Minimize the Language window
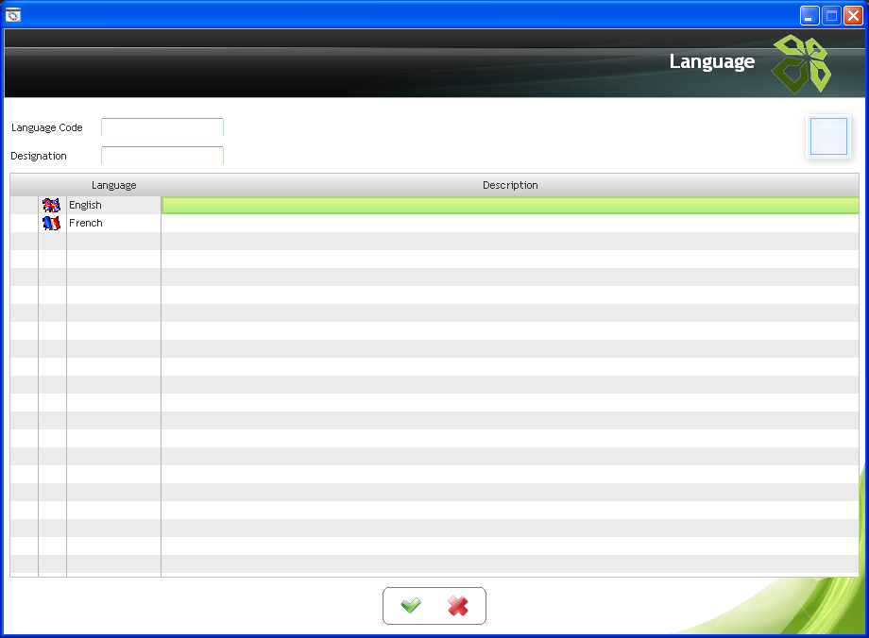The height and width of the screenshot is (638, 869). (x=809, y=15)
